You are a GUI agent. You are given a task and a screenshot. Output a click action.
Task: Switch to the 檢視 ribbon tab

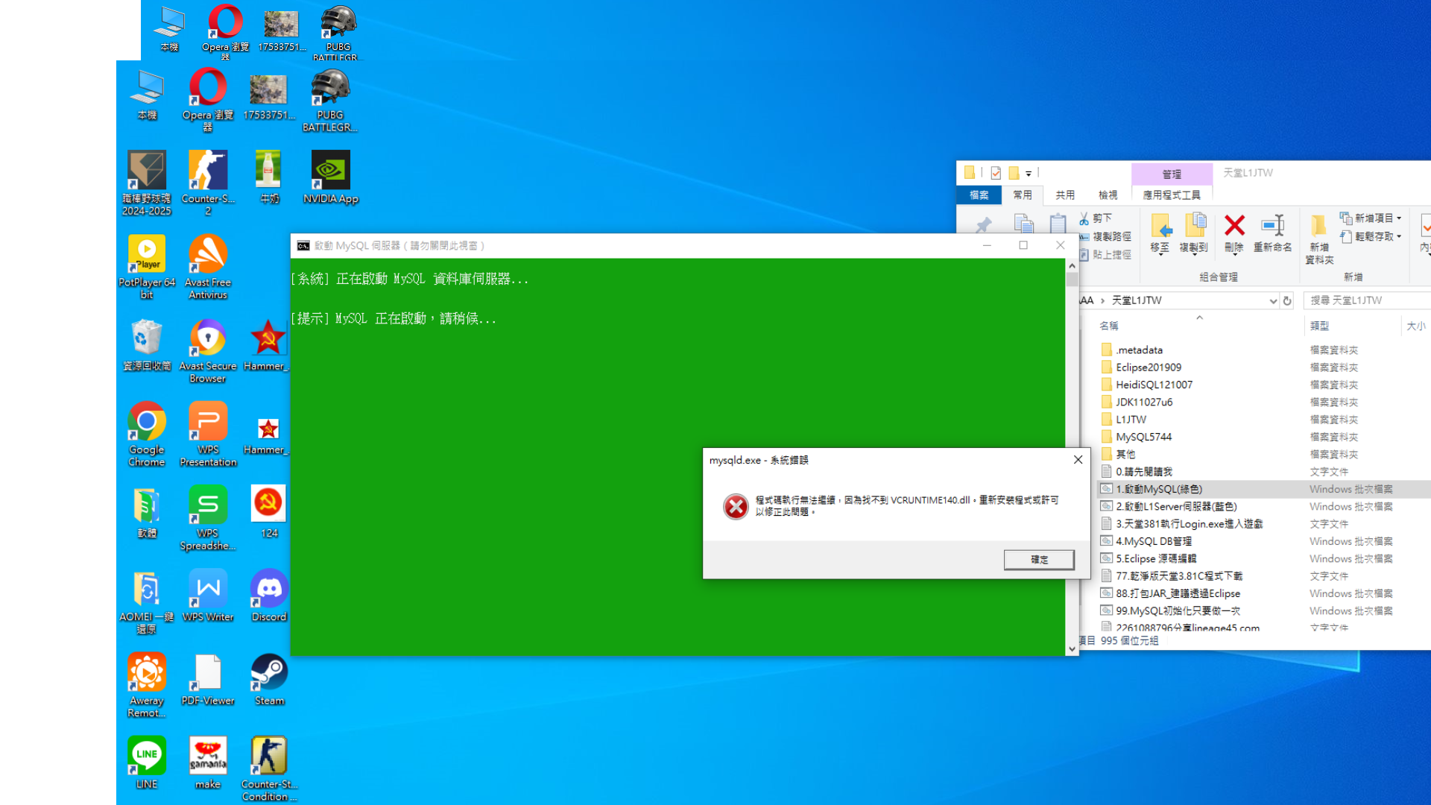pos(1108,195)
